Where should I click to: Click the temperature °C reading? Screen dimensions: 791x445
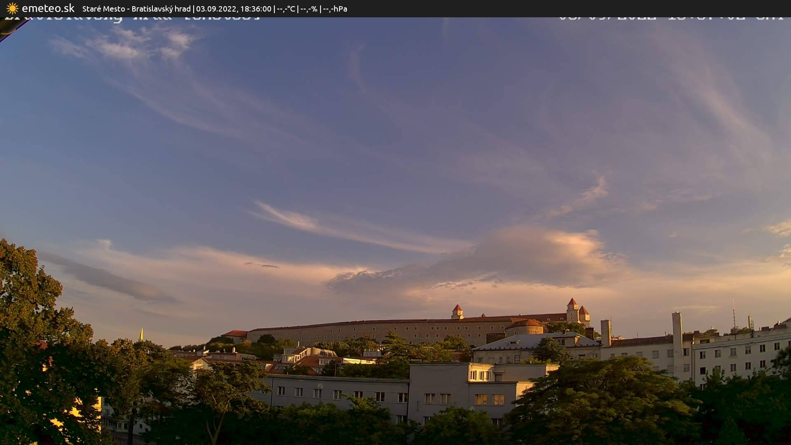[286, 9]
